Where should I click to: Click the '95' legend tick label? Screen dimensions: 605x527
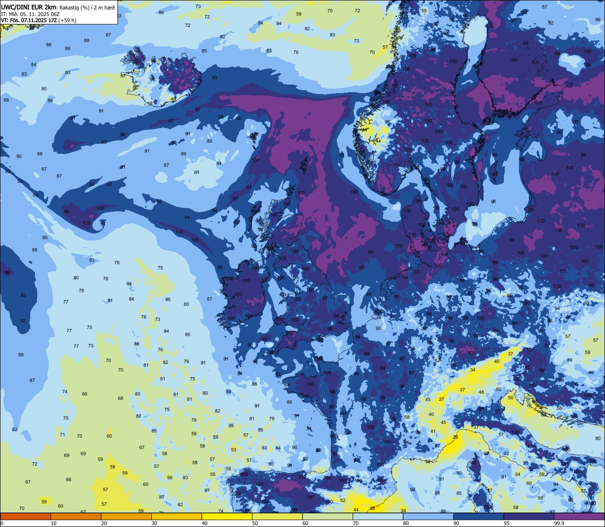tap(507, 523)
